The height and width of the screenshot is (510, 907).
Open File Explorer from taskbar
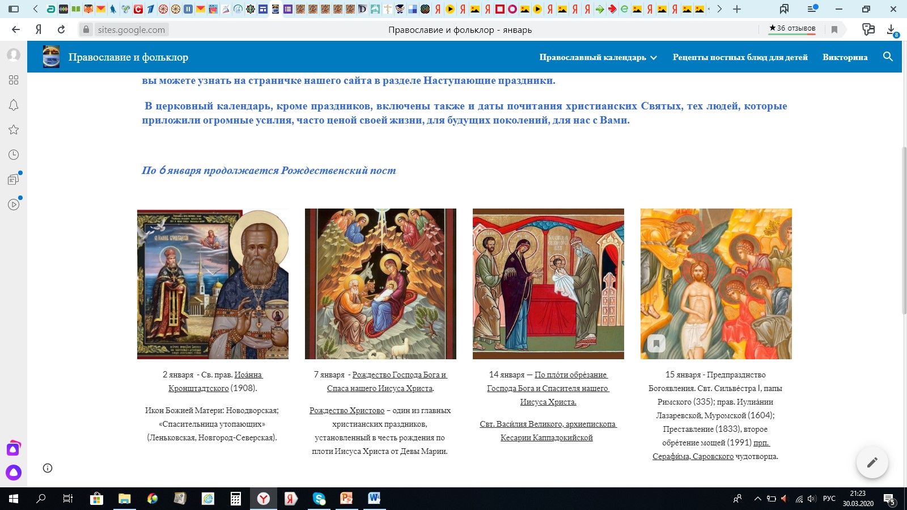(x=124, y=499)
